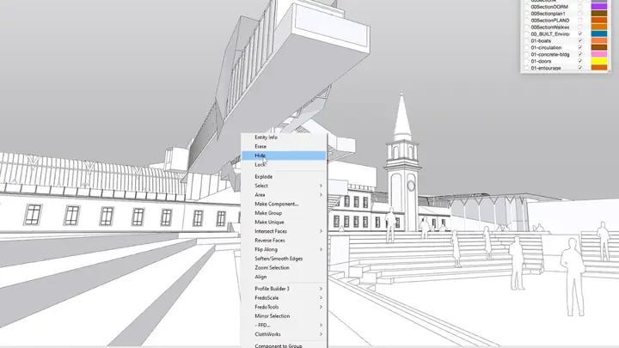Viewport: 619px width, 348px height.
Task: Click Align in the context menu
Action: 284,277
